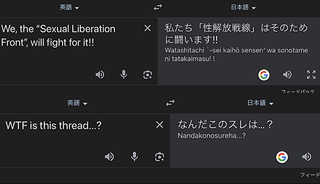The height and width of the screenshot is (184, 320).
Task: Clear the "Sexual Liberation Front" source text
Action: point(148,28)
